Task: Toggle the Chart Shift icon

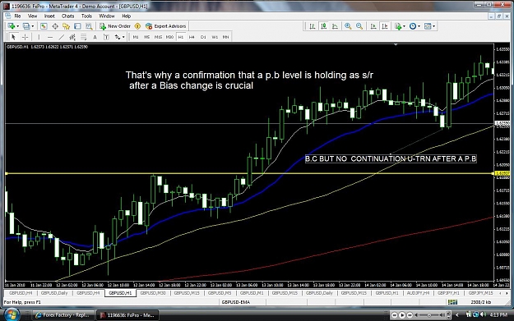Action: (x=385, y=26)
